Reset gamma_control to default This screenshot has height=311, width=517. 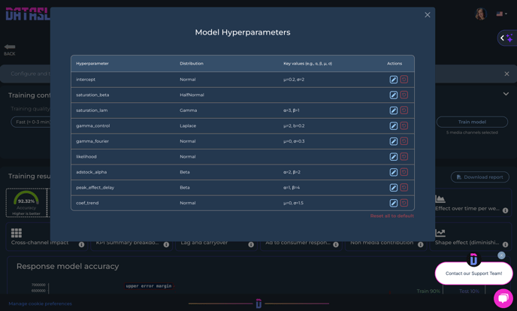pyautogui.click(x=404, y=126)
